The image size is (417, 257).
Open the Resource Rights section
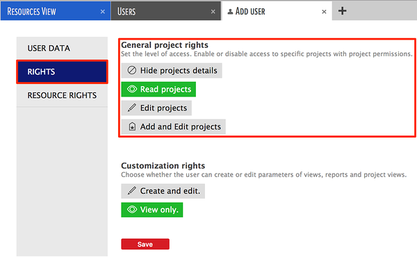[62, 95]
